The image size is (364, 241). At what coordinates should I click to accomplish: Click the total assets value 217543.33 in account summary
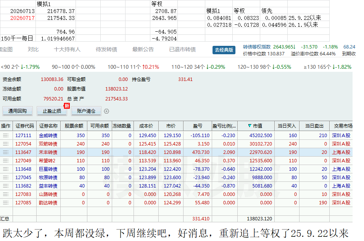coord(116,99)
